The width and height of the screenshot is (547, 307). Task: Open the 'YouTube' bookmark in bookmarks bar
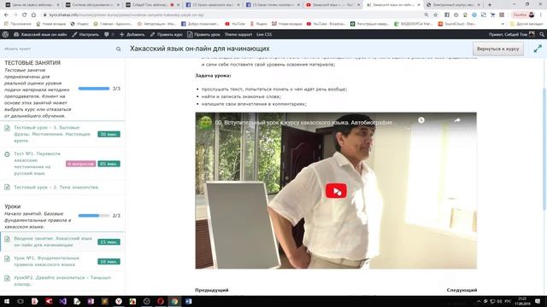pos(235,24)
